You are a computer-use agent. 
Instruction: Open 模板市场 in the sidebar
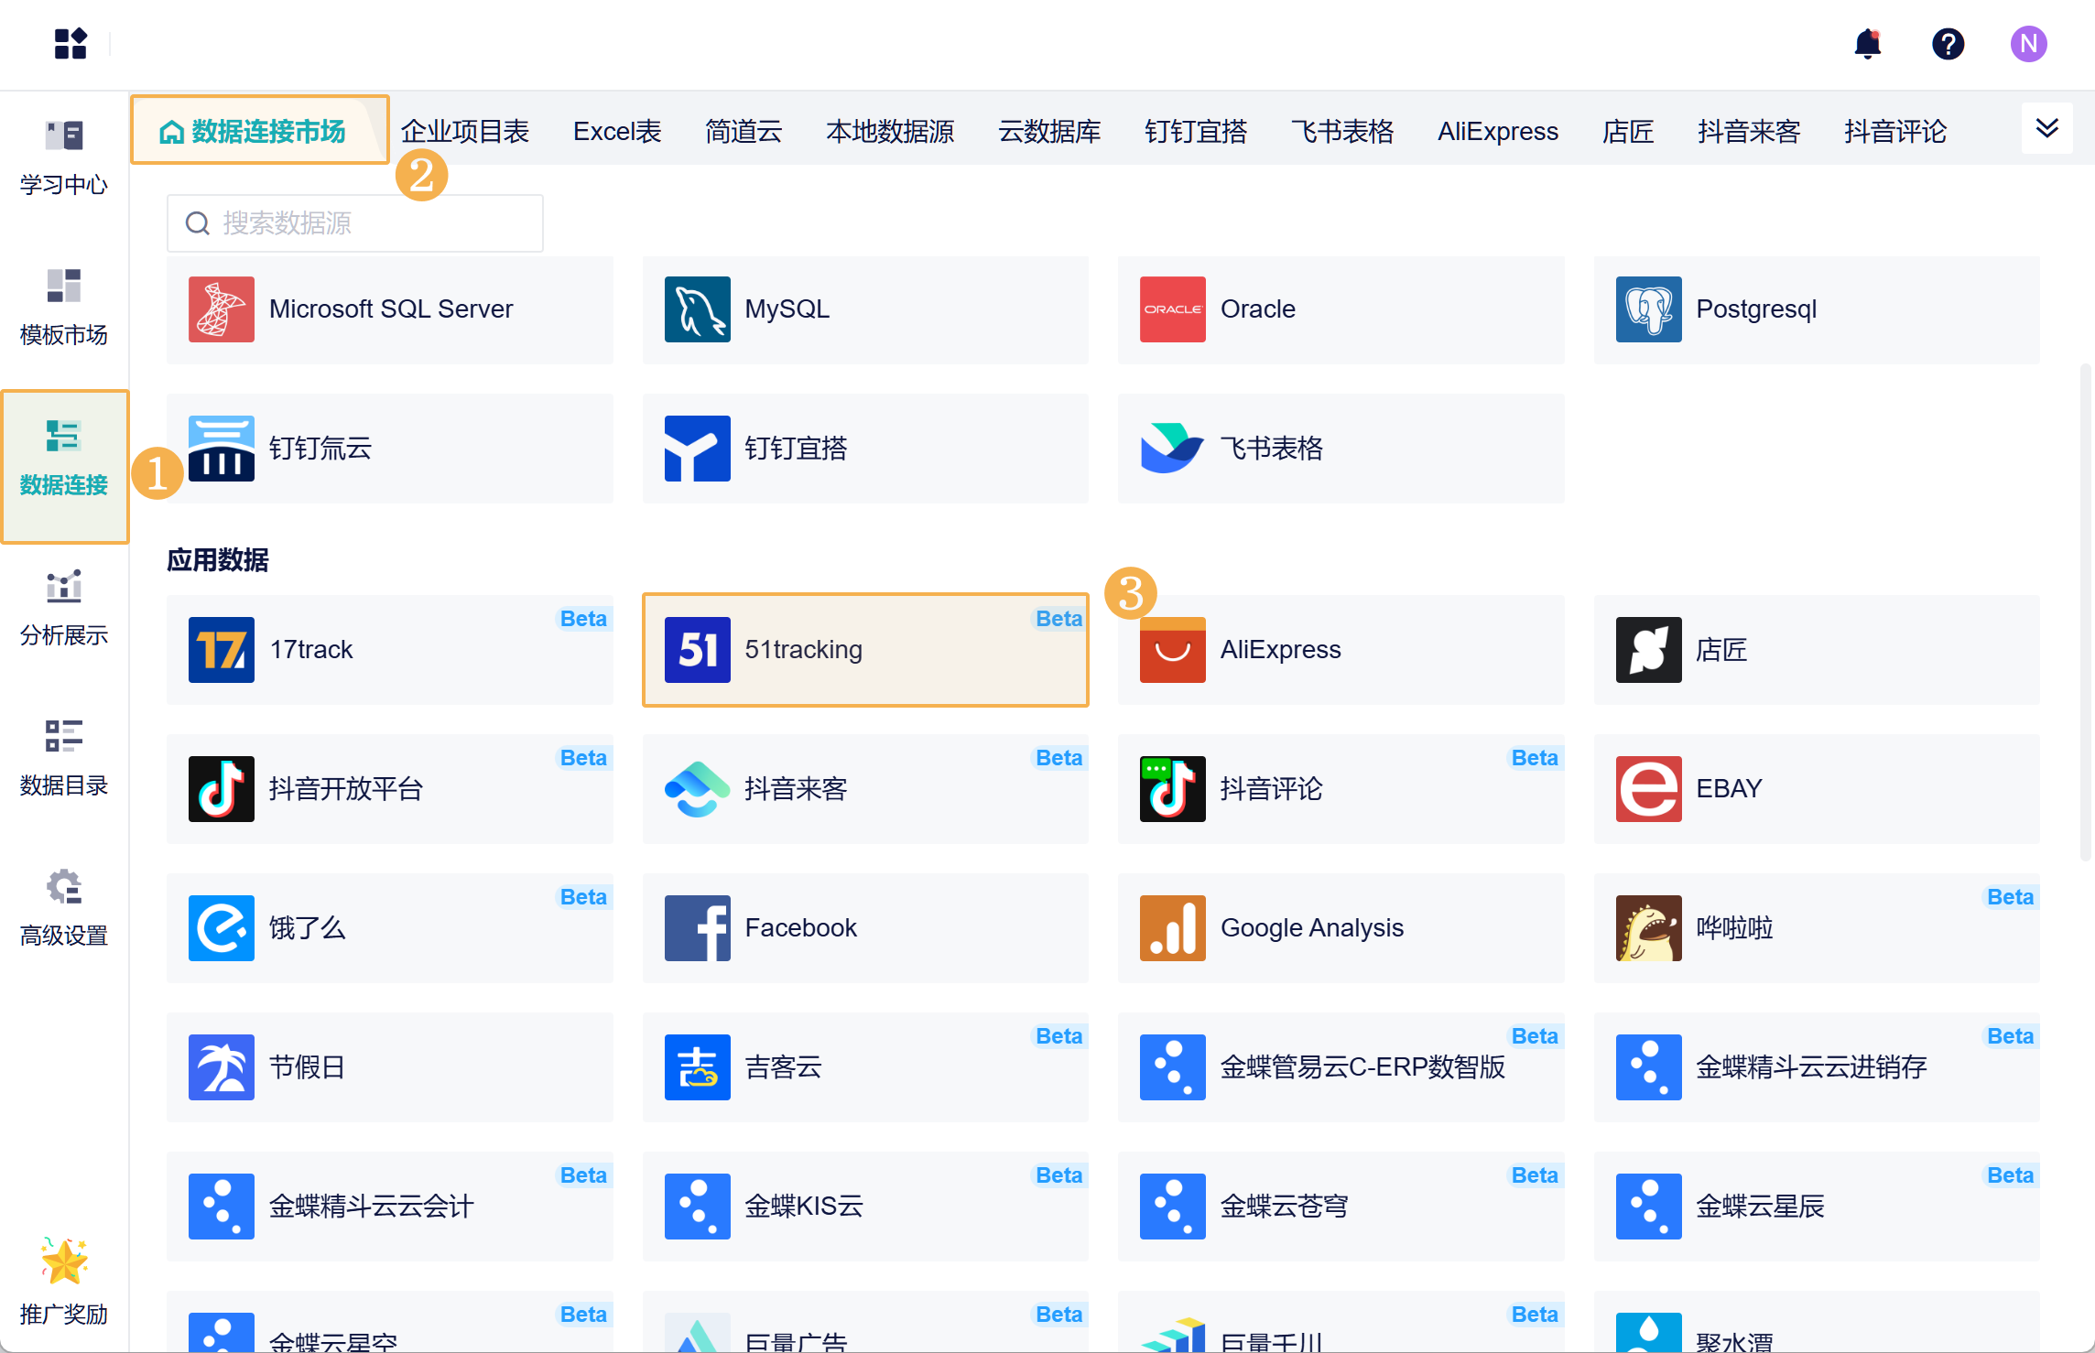pyautogui.click(x=64, y=308)
